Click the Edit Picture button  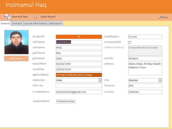(x=16, y=59)
